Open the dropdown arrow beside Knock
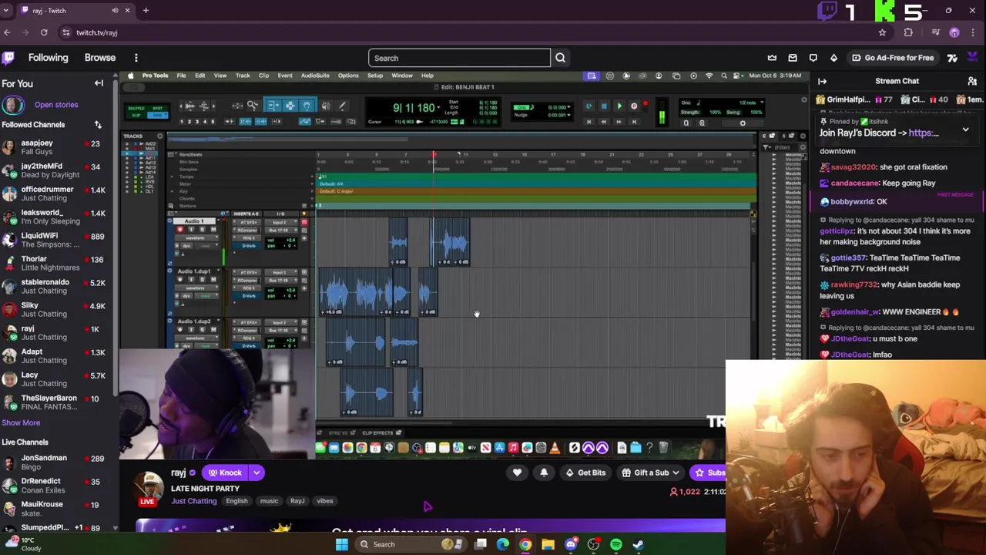 coord(257,473)
